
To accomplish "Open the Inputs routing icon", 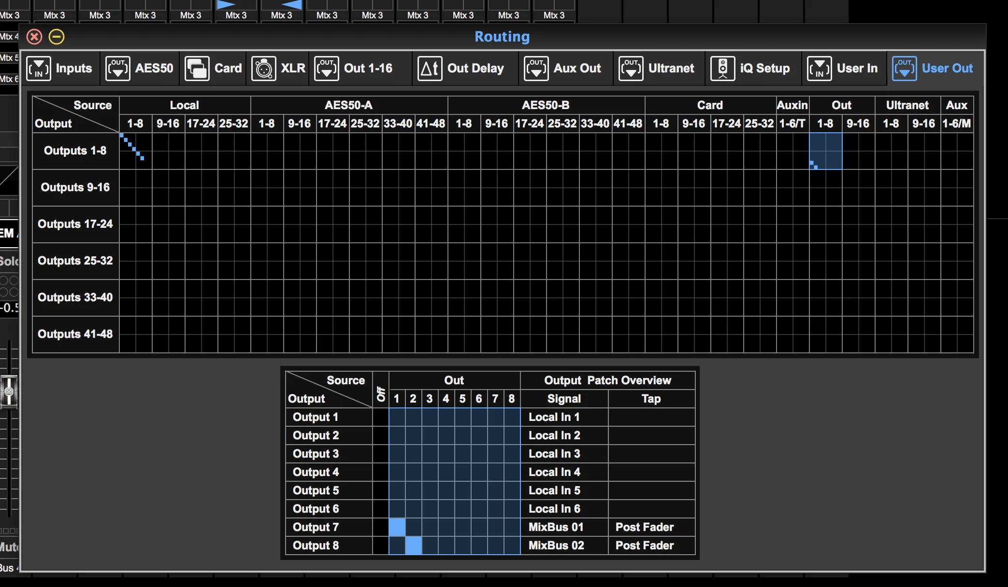I will click(x=39, y=69).
